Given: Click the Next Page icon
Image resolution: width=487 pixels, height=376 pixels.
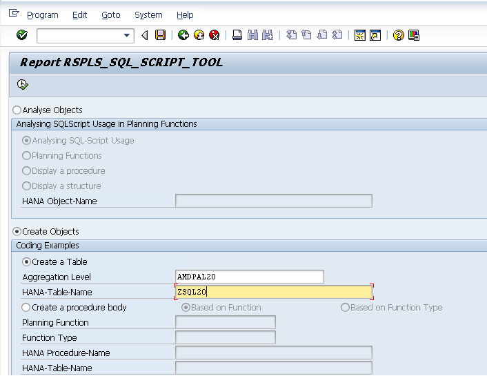Looking at the screenshot, I should (x=321, y=34).
